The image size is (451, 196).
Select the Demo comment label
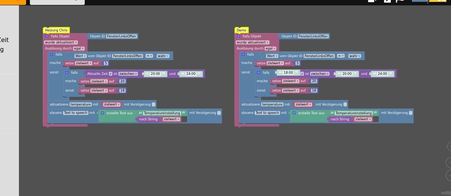(242, 30)
